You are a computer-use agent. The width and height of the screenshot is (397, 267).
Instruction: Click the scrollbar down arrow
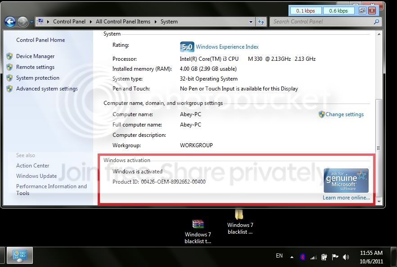pyautogui.click(x=379, y=202)
